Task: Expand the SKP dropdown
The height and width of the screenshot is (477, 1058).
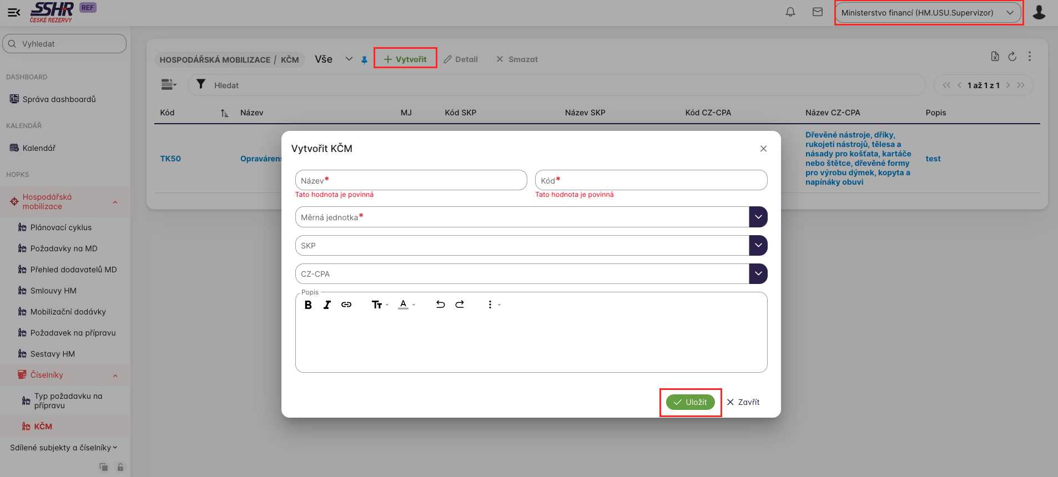Action: 758,245
